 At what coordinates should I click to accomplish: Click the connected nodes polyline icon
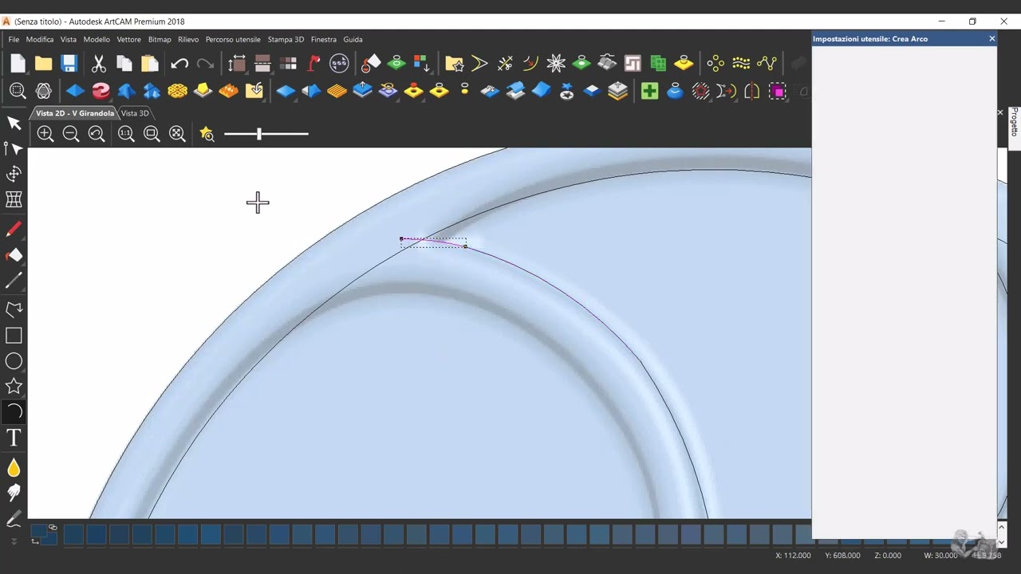click(x=767, y=64)
